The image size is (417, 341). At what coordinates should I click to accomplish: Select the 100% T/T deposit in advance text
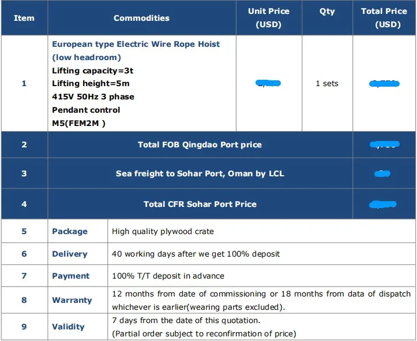(168, 276)
